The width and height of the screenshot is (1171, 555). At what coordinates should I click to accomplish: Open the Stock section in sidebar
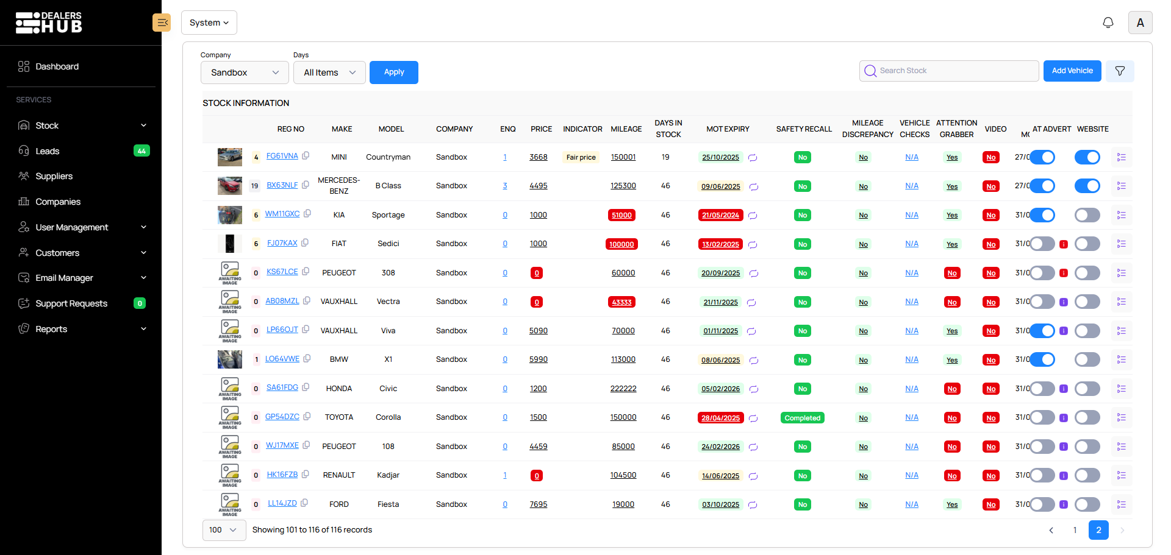(x=47, y=125)
